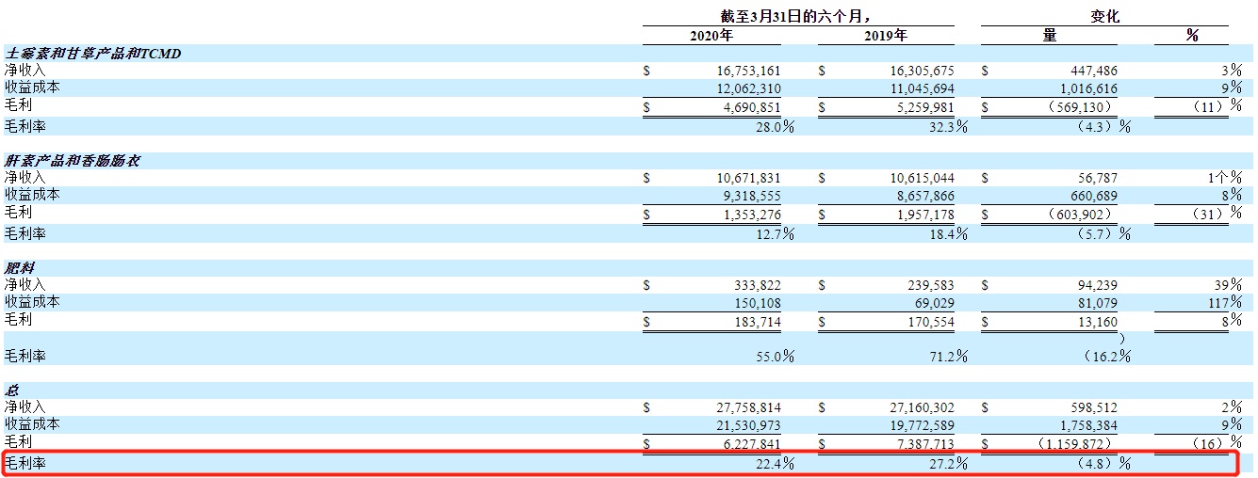The image size is (1258, 478).
Task: Click the change amount 598,512
Action: [1093, 407]
